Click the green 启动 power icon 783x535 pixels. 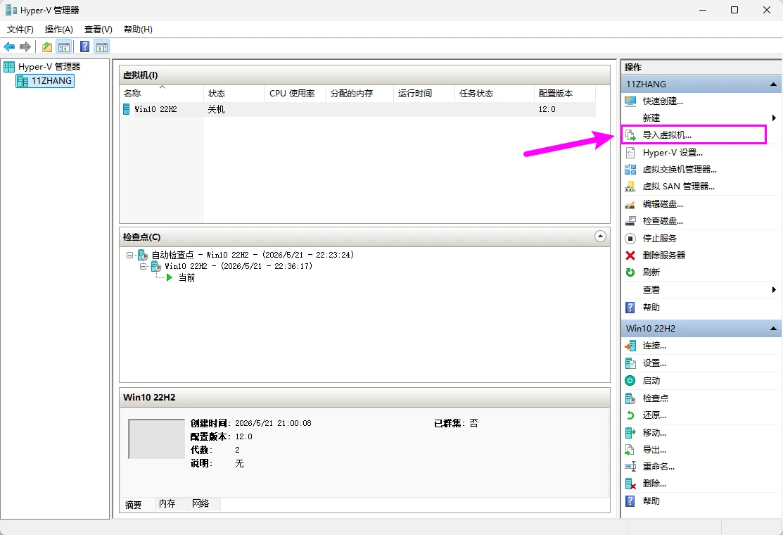(x=630, y=381)
